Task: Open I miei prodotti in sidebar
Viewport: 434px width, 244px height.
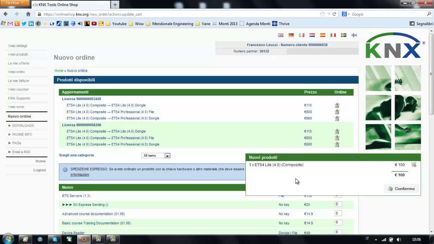Action: tap(18, 55)
